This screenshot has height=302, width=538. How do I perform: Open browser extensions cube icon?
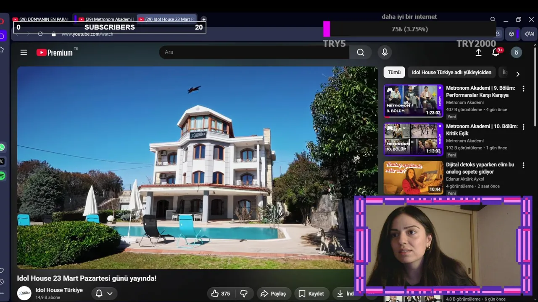512,34
